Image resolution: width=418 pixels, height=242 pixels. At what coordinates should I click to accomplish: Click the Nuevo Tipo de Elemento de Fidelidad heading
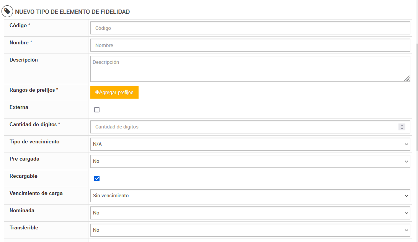pyautogui.click(x=72, y=12)
